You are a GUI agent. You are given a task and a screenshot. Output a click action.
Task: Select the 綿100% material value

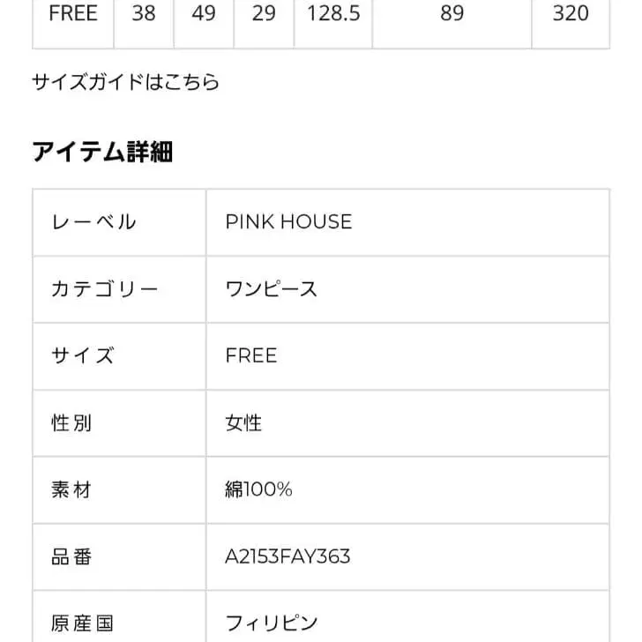[x=258, y=489]
